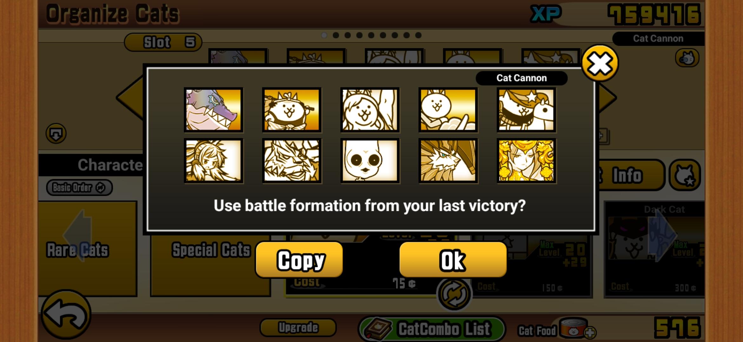Select the cowboy cat on horse thumbnail
The image size is (743, 342).
tap(526, 110)
